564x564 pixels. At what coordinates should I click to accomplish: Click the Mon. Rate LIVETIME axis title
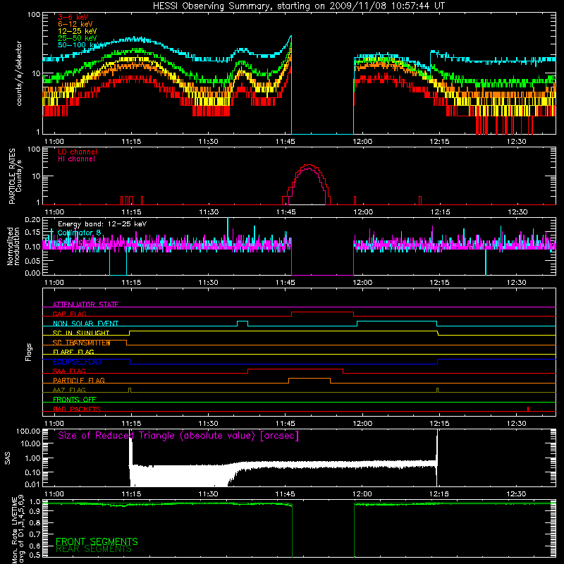click(x=18, y=531)
